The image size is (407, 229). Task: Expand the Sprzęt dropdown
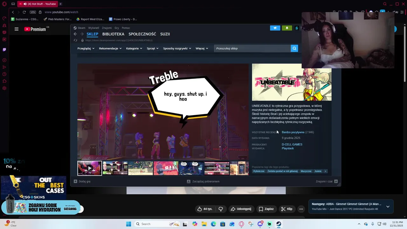tap(153, 48)
